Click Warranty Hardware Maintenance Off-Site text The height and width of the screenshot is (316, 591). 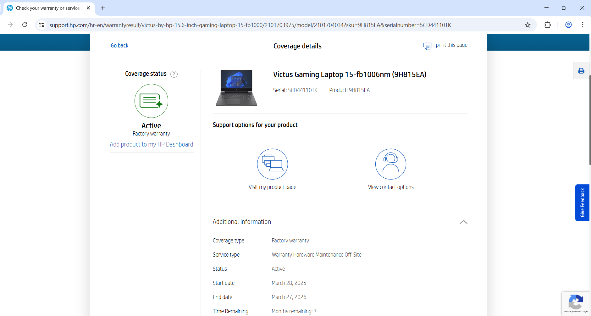click(x=317, y=255)
